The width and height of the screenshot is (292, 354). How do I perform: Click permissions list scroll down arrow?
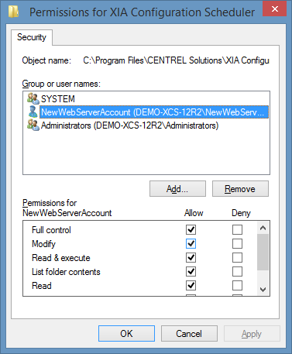pyautogui.click(x=263, y=290)
